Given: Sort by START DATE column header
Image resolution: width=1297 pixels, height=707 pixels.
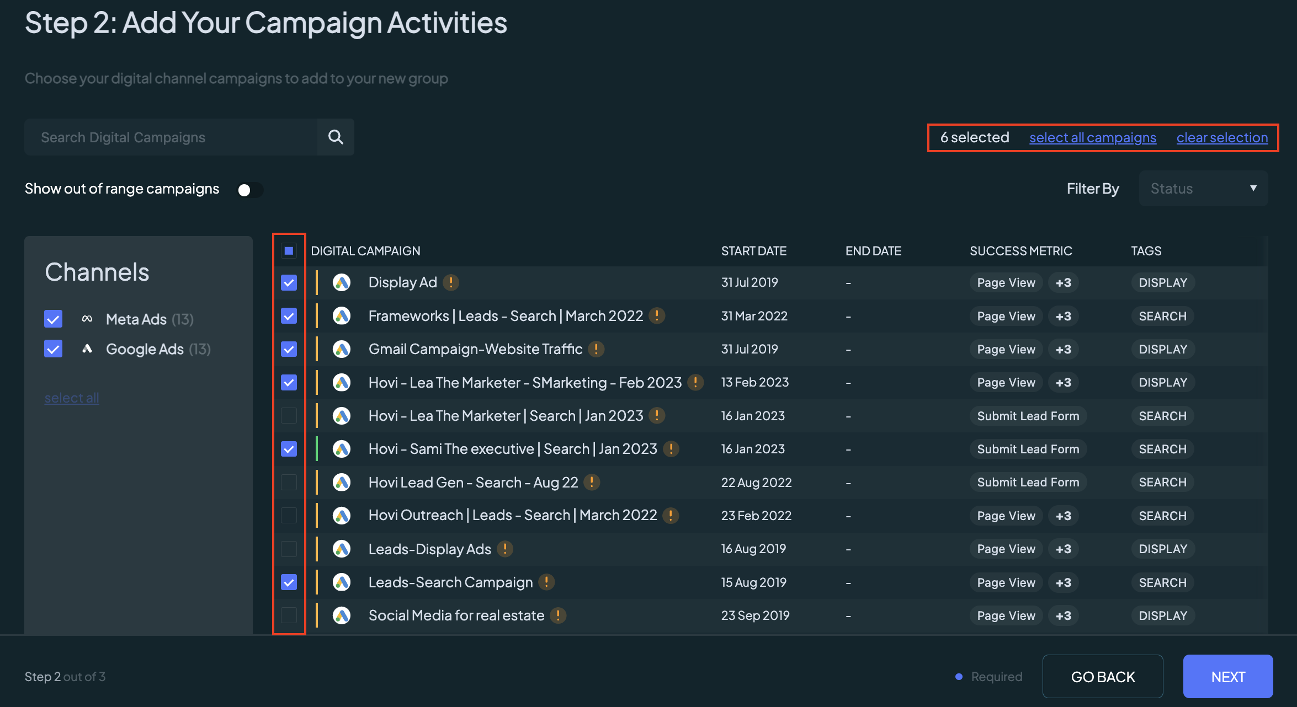Looking at the screenshot, I should point(753,251).
